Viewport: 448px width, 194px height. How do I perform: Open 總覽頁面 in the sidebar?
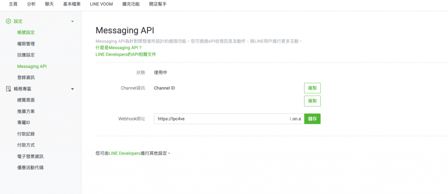pyautogui.click(x=26, y=100)
